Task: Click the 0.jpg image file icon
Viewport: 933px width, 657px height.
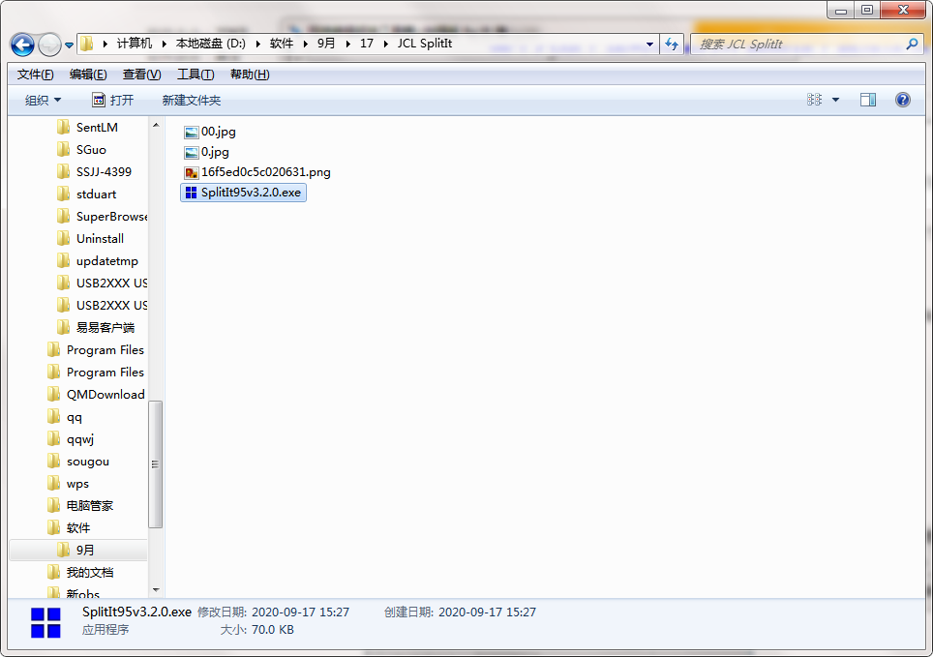Action: 191,152
